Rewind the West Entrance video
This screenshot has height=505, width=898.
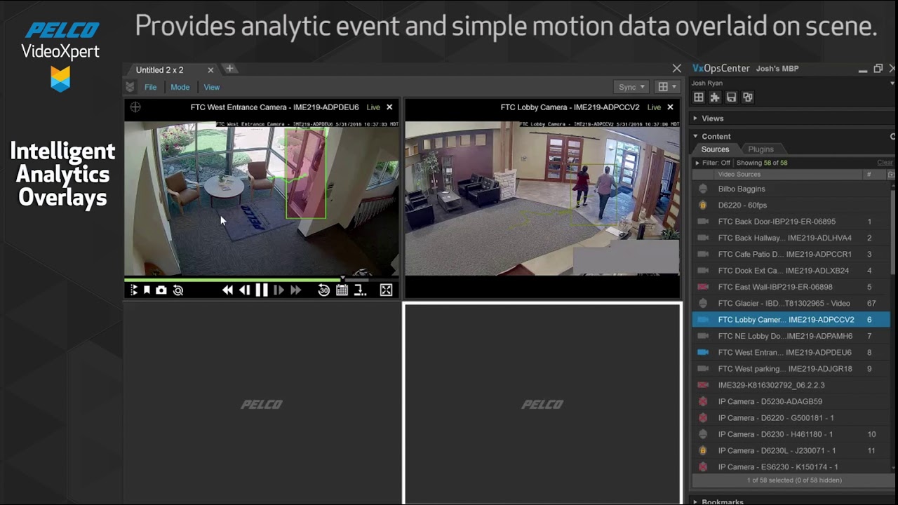tap(227, 290)
